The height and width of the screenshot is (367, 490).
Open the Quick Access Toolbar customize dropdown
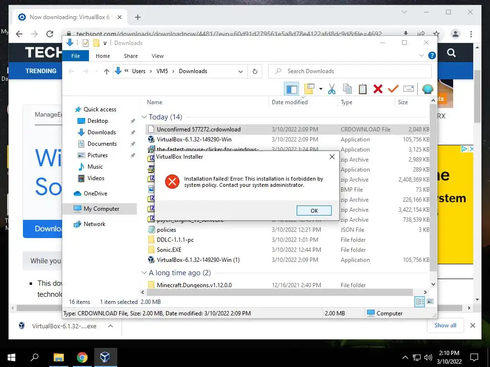(x=105, y=43)
